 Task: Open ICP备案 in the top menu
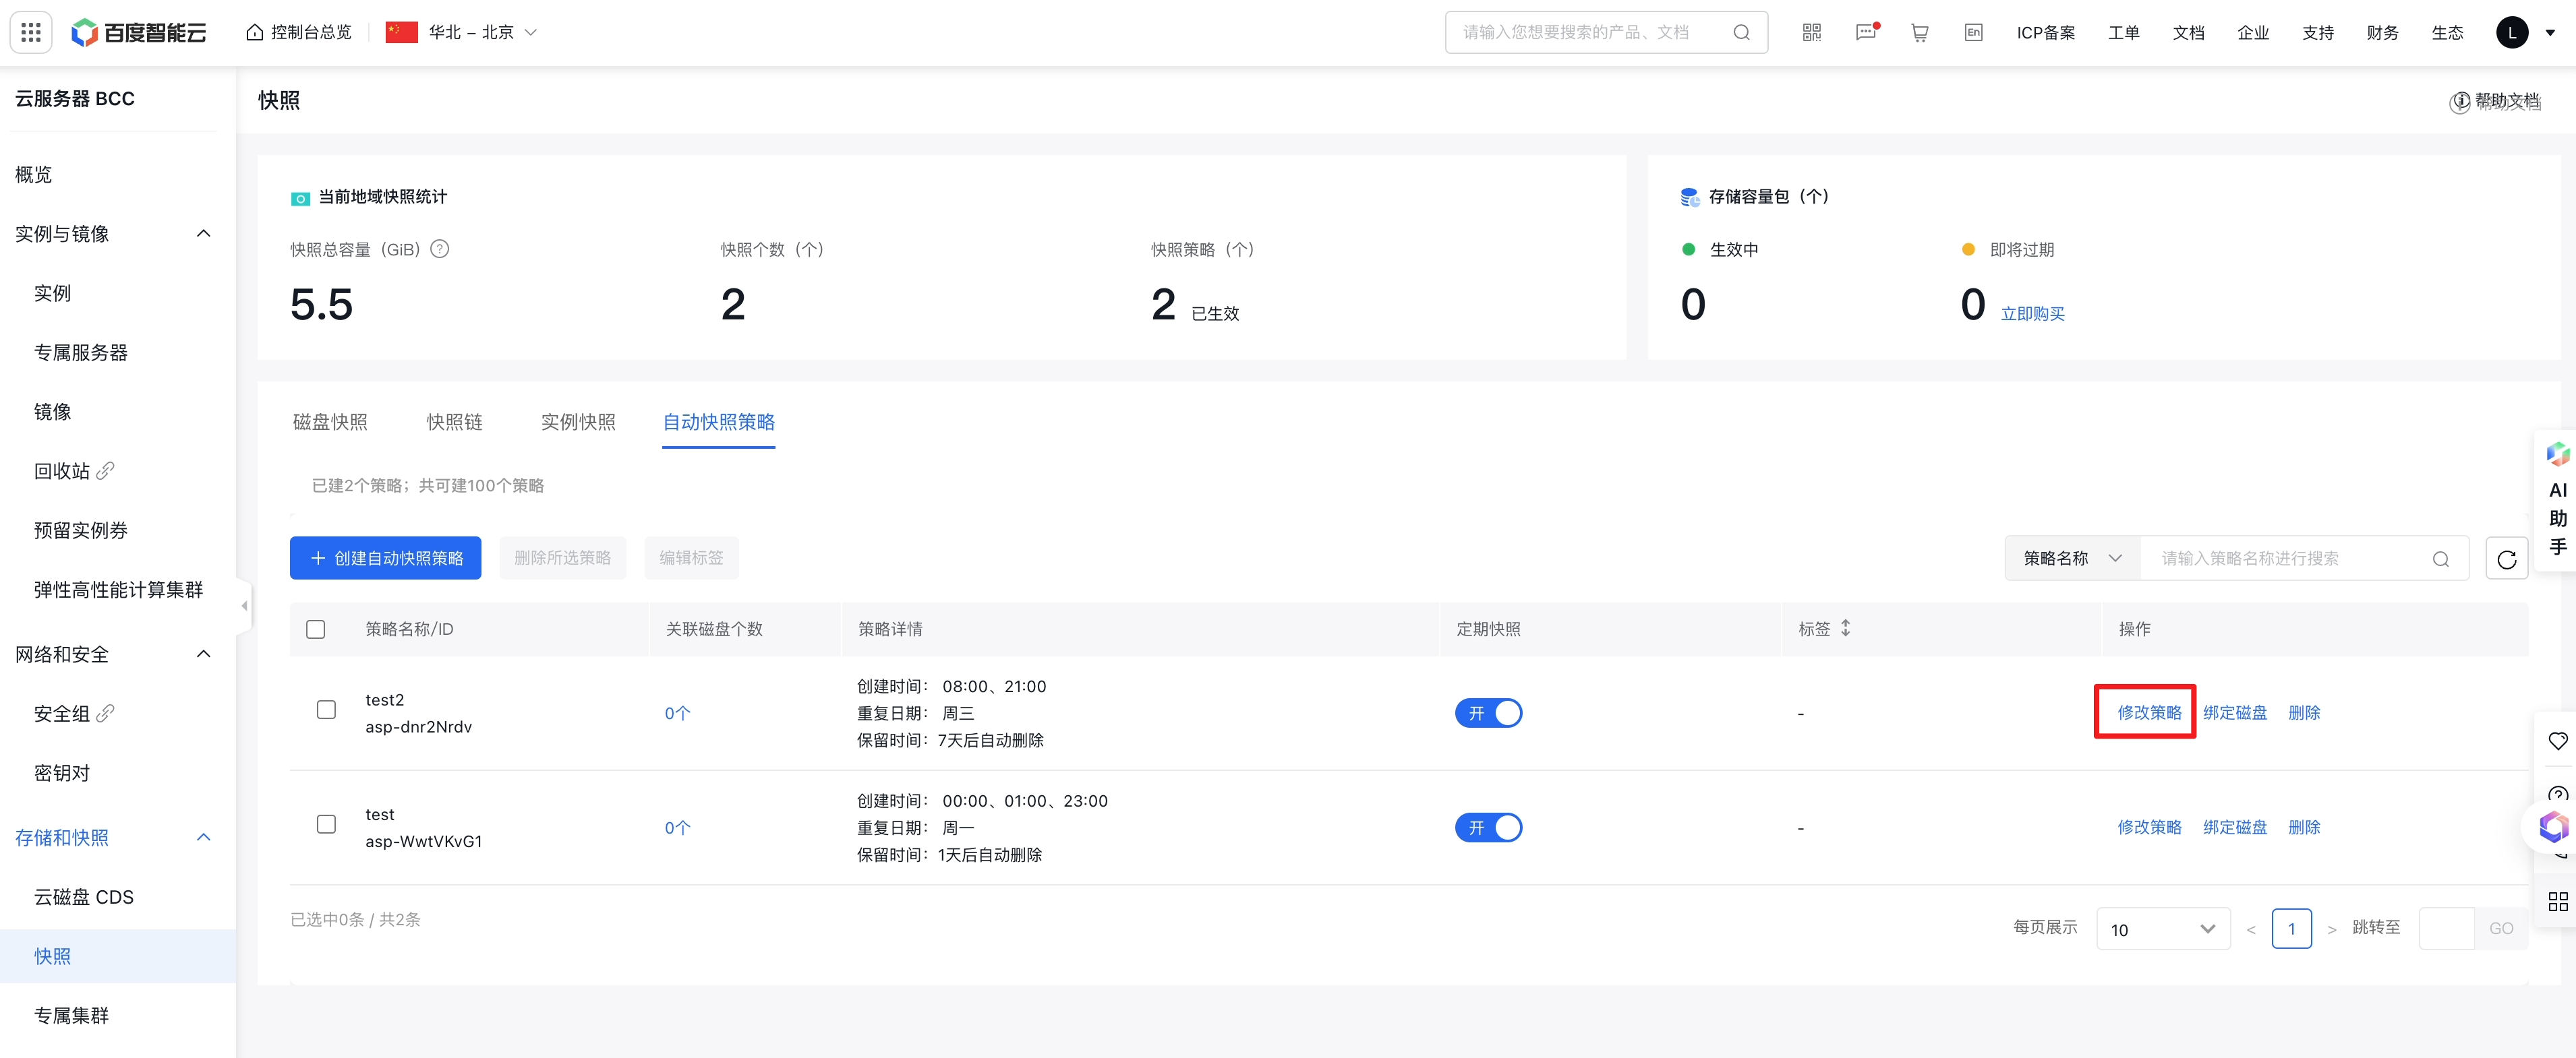coord(2045,33)
